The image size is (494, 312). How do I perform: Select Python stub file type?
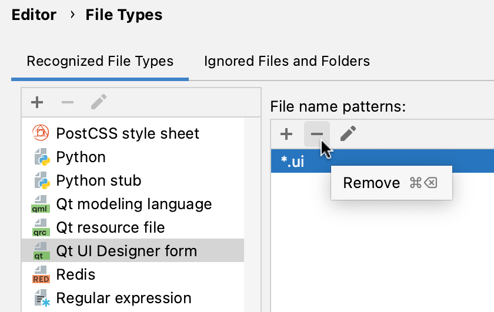tap(99, 180)
